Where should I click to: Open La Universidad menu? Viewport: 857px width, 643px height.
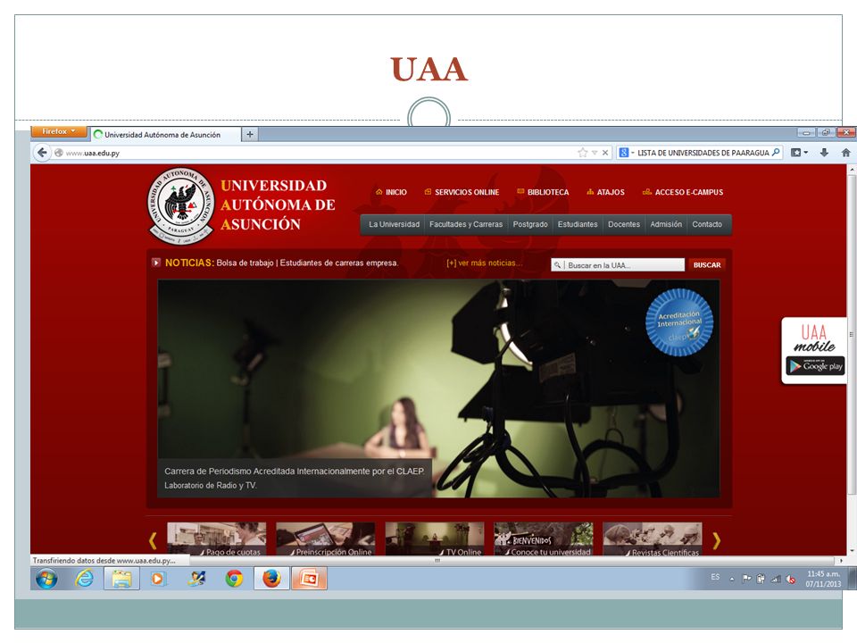pos(394,224)
